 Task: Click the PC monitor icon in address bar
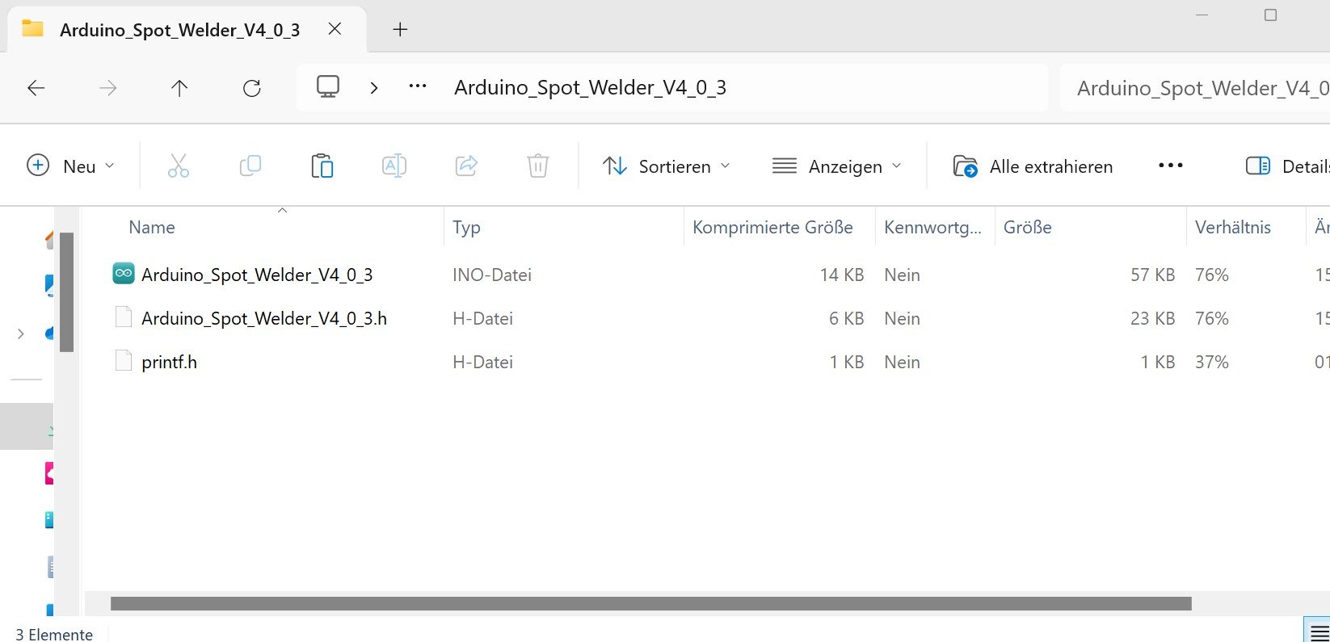click(327, 86)
